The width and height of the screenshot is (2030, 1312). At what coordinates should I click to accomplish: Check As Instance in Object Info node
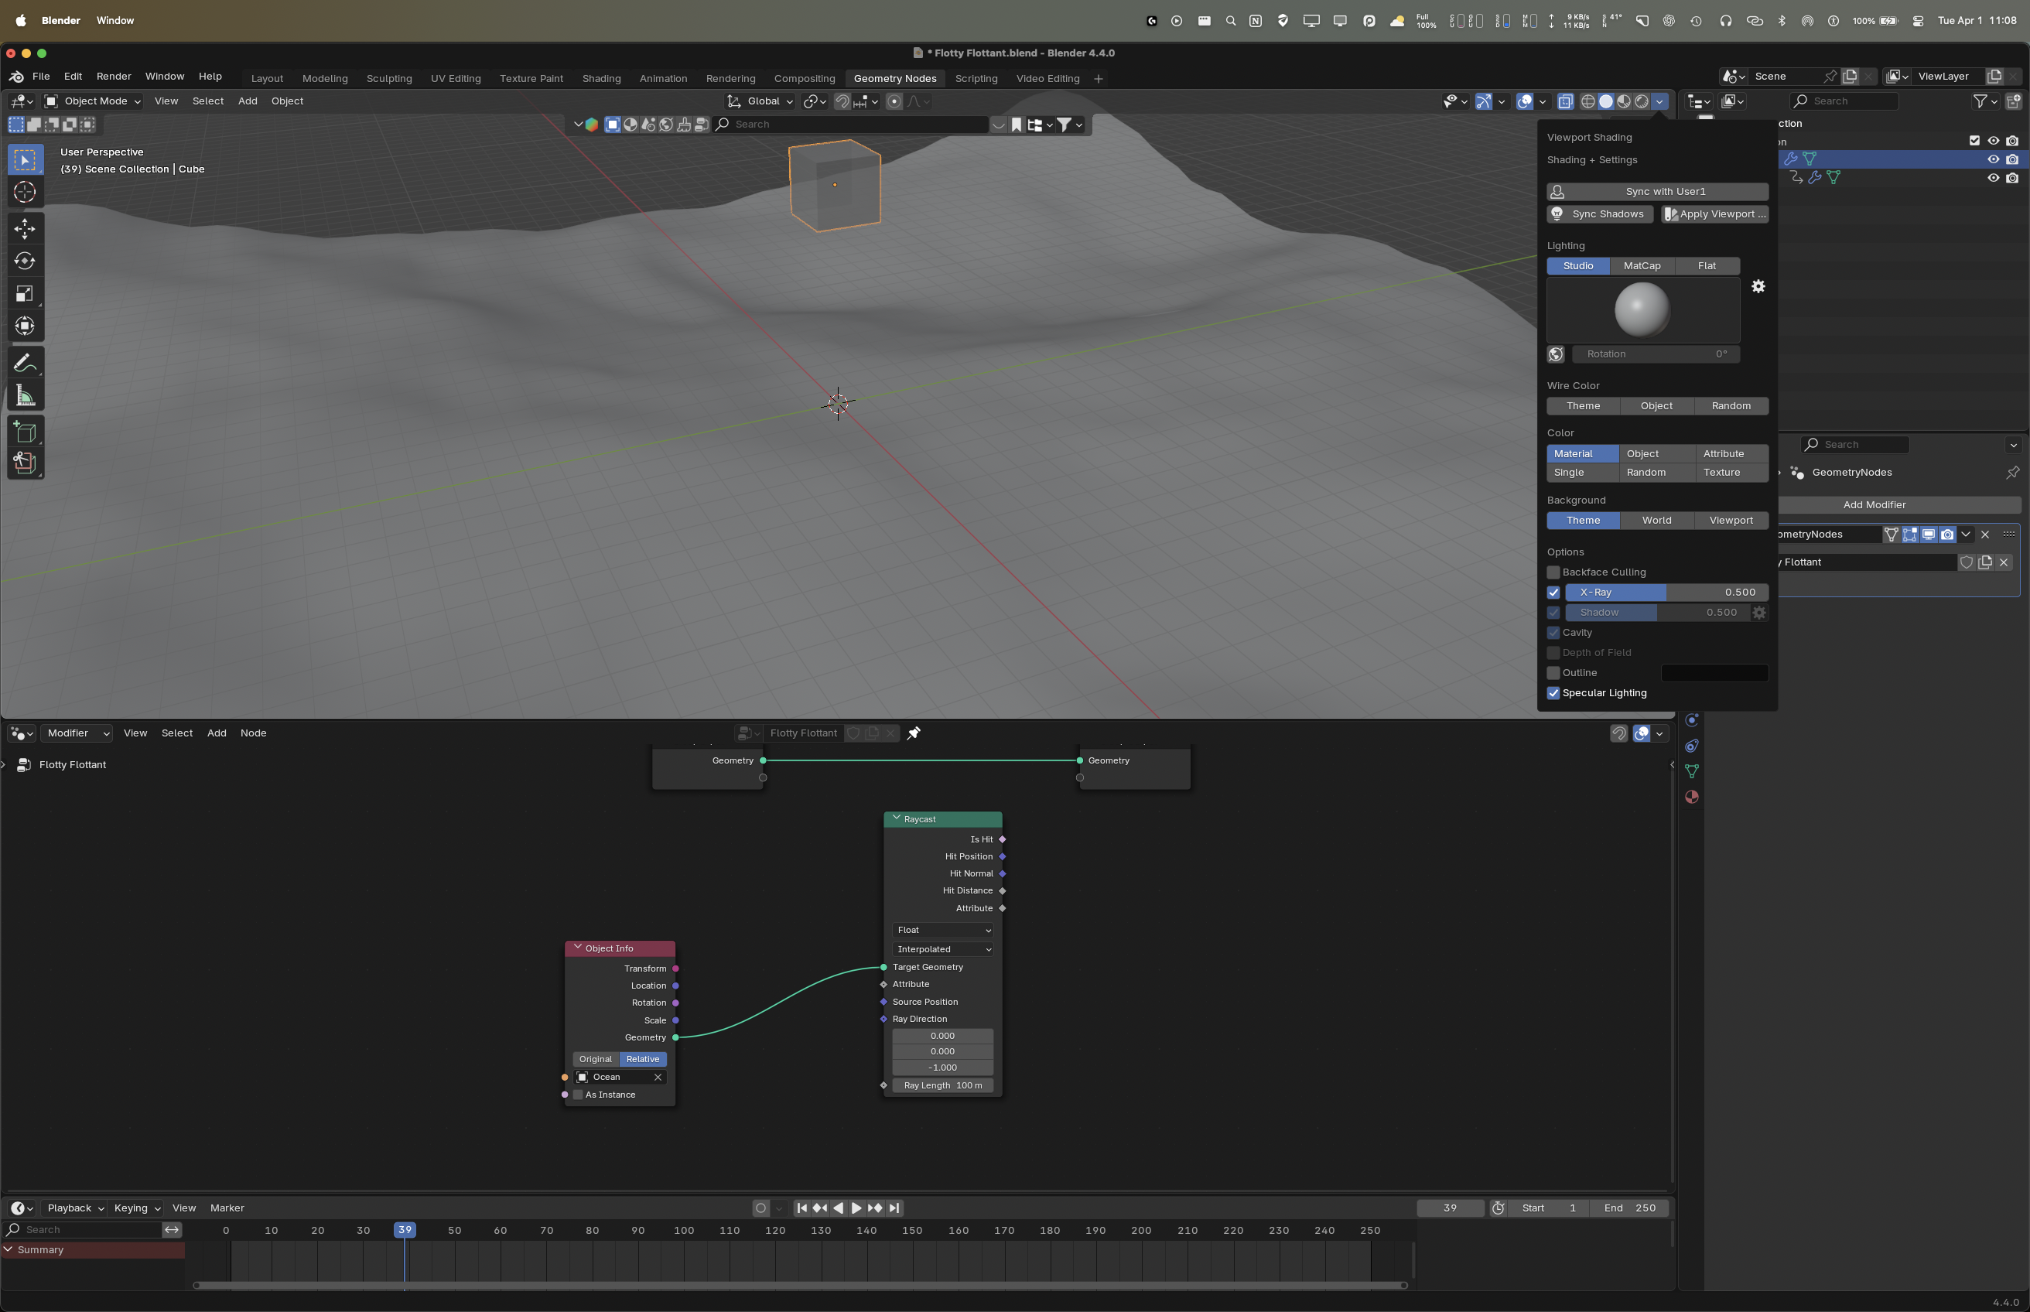[x=578, y=1095]
